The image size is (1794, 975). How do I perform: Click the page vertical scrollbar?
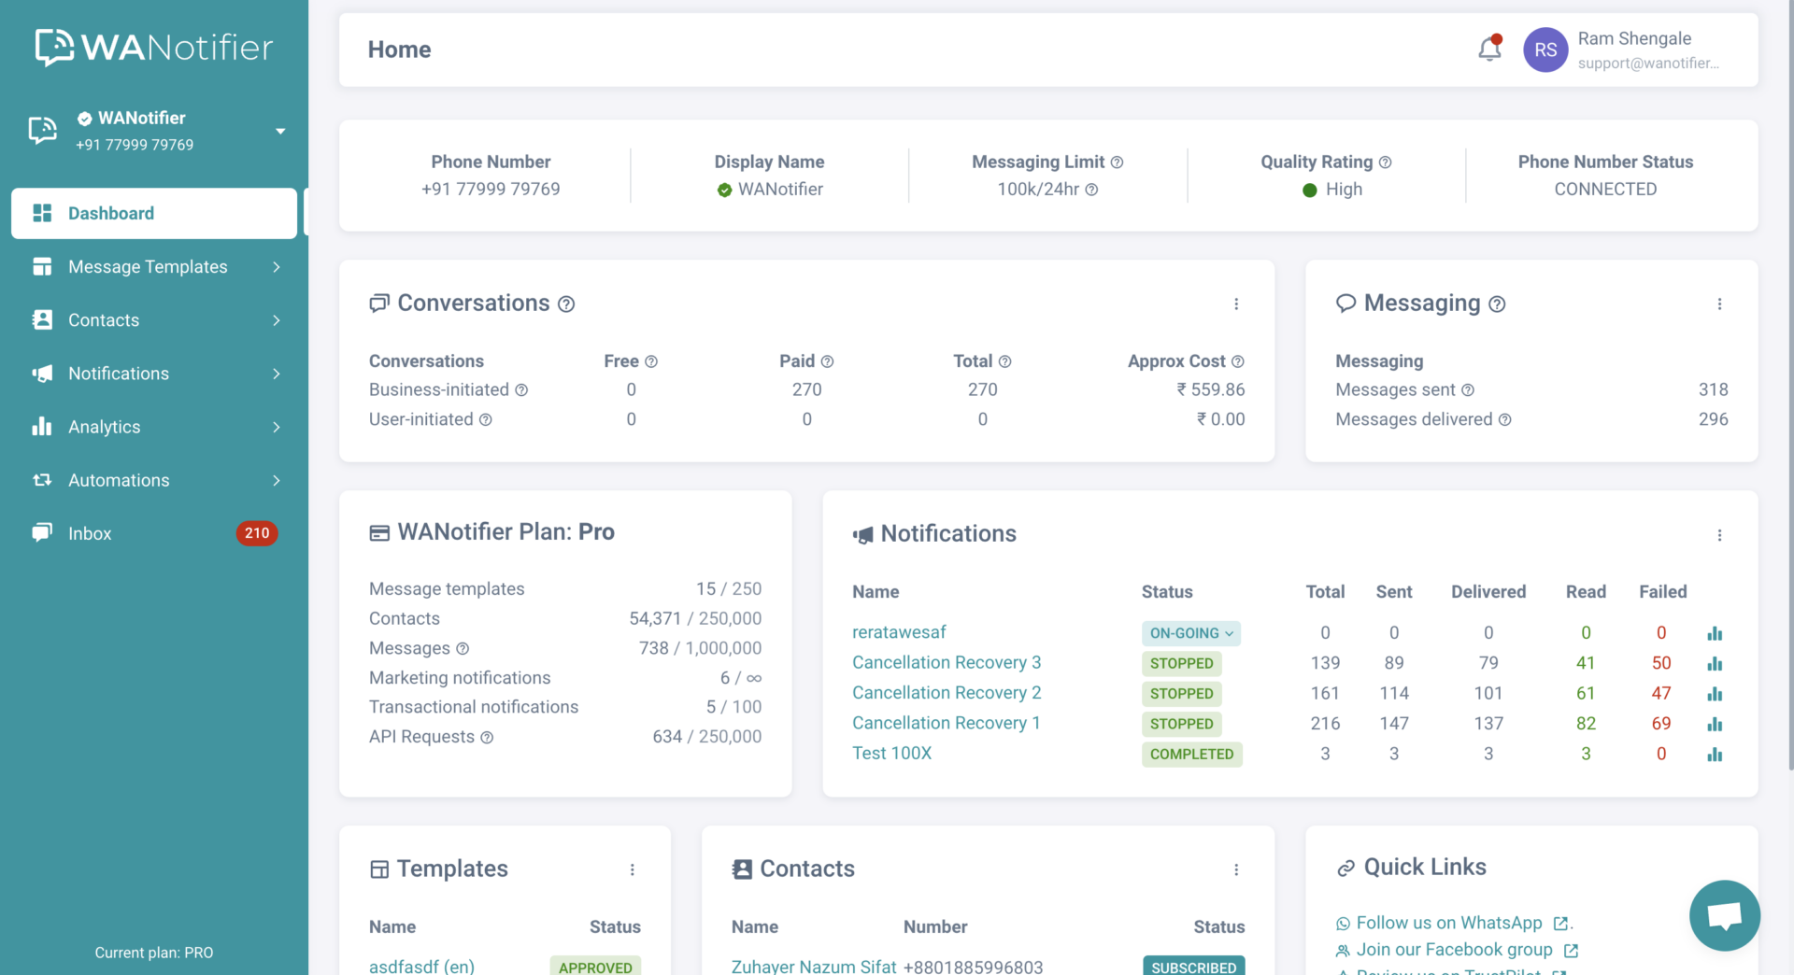[1788, 374]
